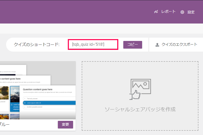Click the upload icon beside クイズのエクスポート

(157, 45)
